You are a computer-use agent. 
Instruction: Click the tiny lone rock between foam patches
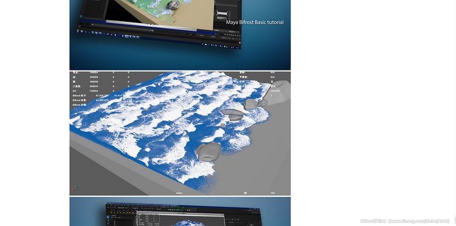(223, 125)
